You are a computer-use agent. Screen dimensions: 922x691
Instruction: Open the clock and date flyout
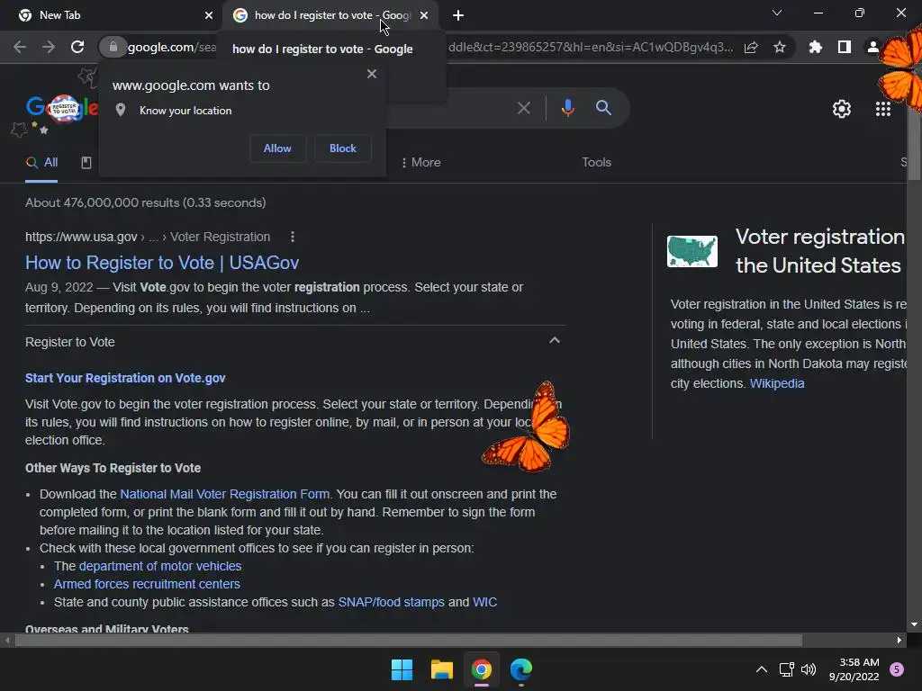[854, 669]
